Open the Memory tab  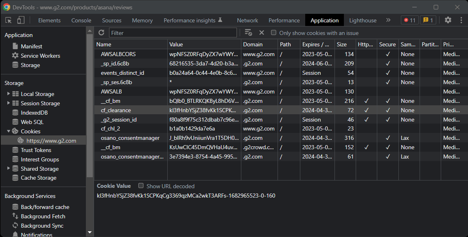(142, 20)
